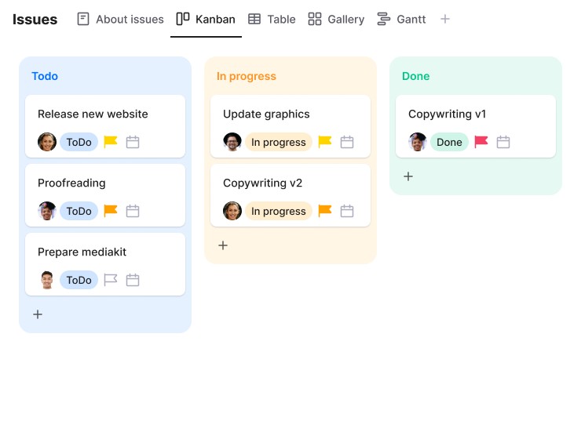The height and width of the screenshot is (439, 581).
Task: Add a new view with plus icon
Action: click(x=445, y=19)
